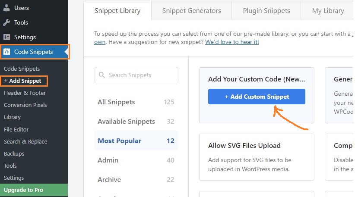
Task: Open the Header & Footer submenu item
Action: click(x=25, y=93)
